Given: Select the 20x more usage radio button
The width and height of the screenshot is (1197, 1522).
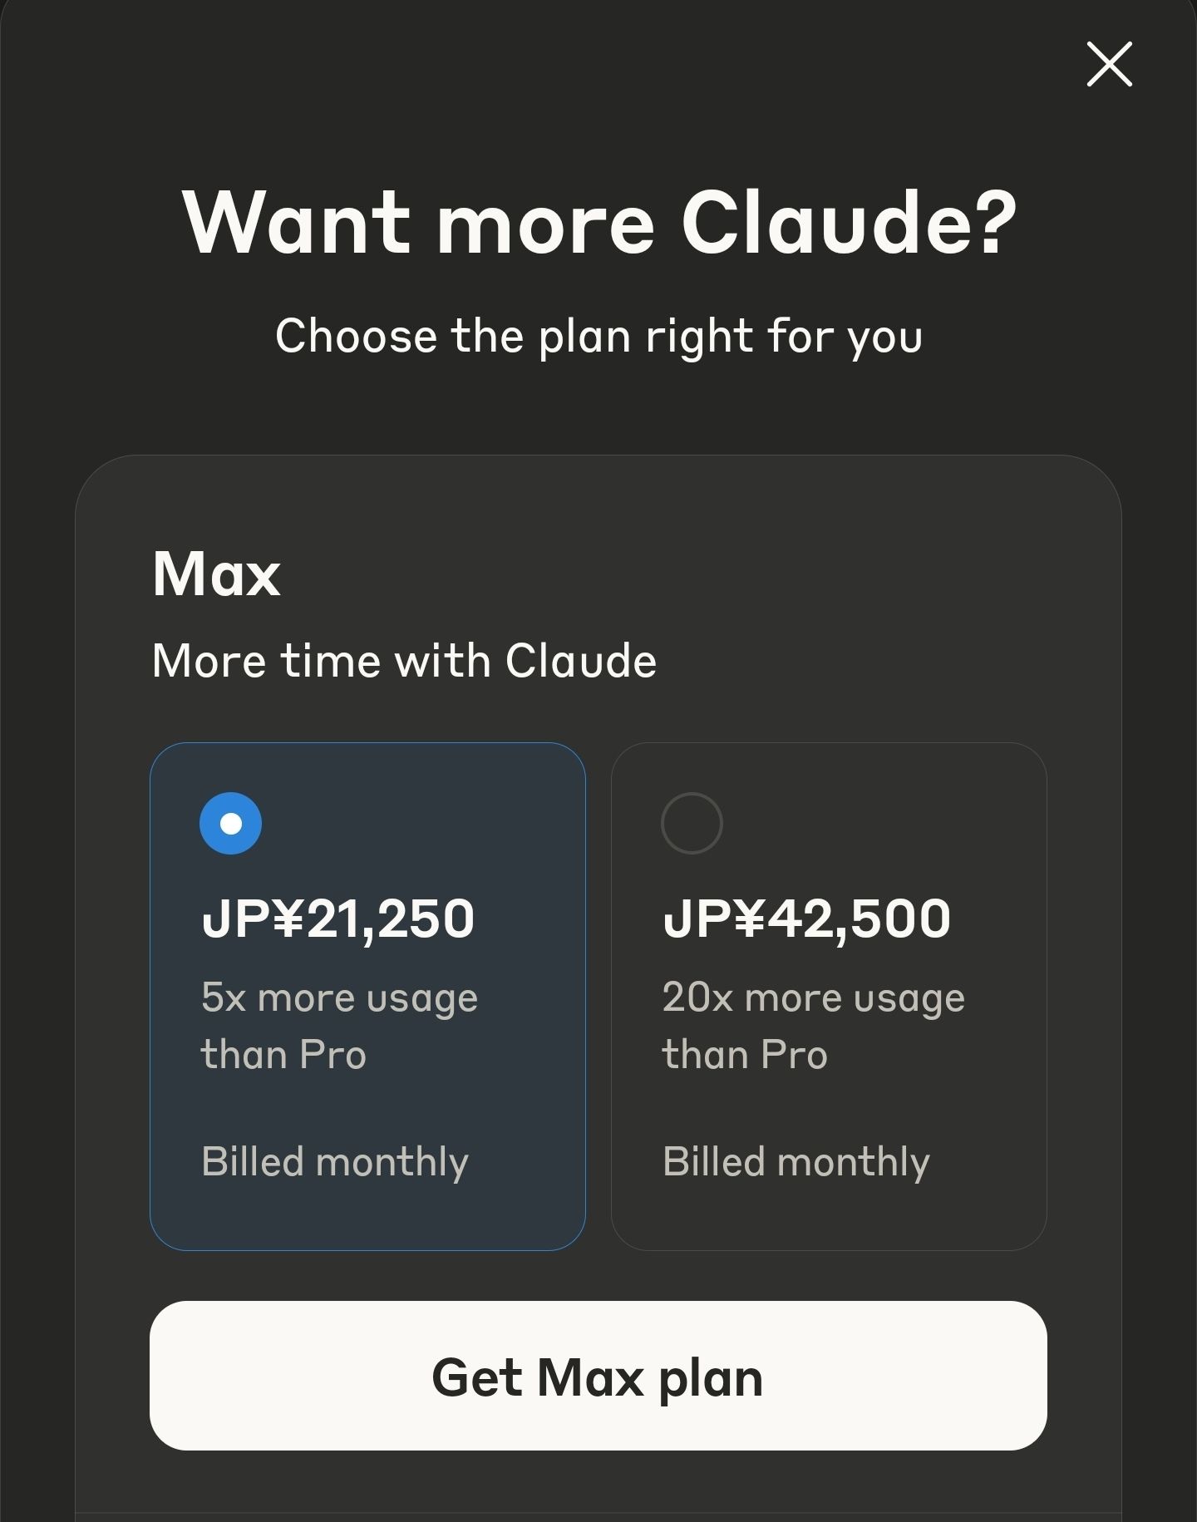Looking at the screenshot, I should pyautogui.click(x=692, y=823).
